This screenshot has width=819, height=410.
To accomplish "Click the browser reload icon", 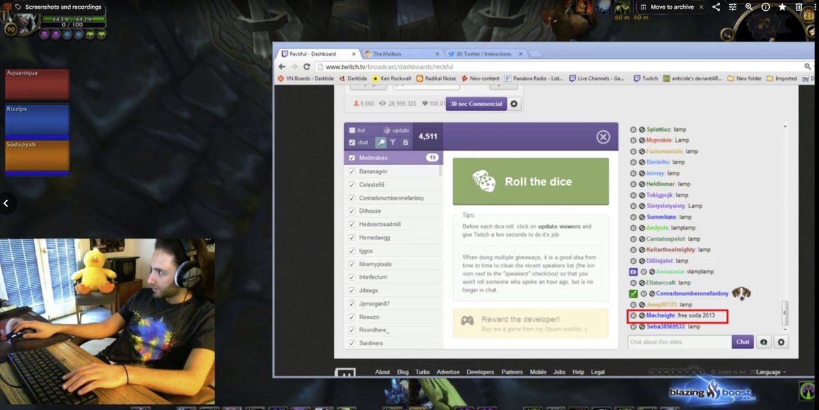I will click(x=307, y=67).
